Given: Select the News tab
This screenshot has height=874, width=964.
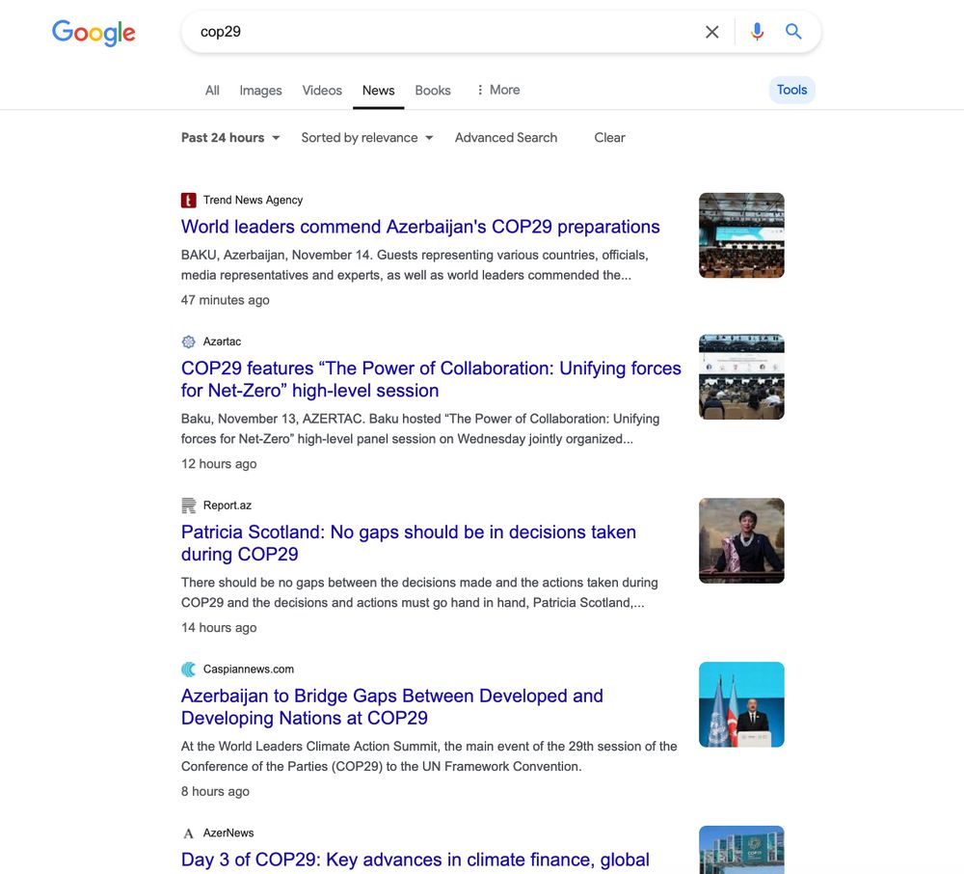Looking at the screenshot, I should (x=378, y=91).
